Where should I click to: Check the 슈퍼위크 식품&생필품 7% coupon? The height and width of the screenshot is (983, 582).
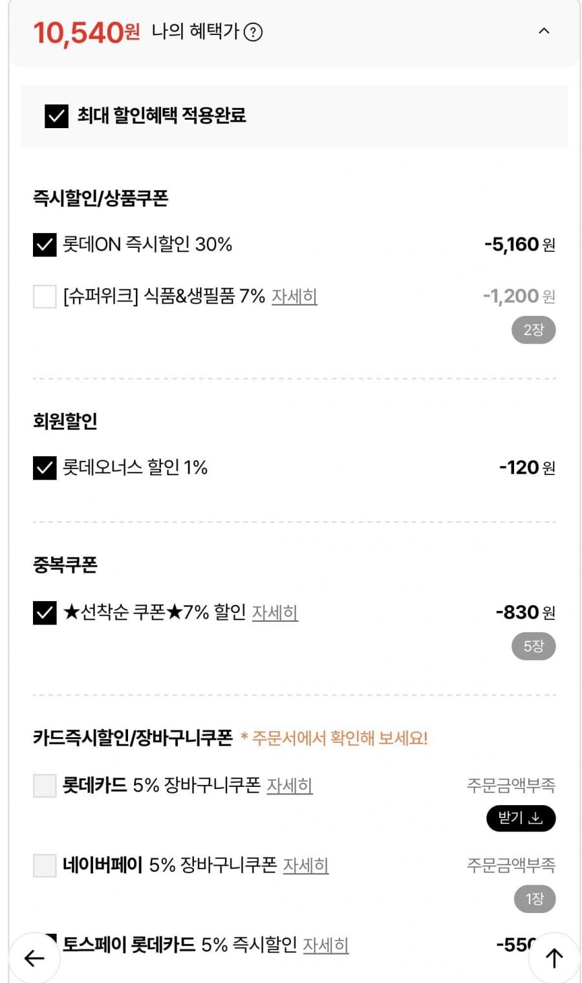45,297
